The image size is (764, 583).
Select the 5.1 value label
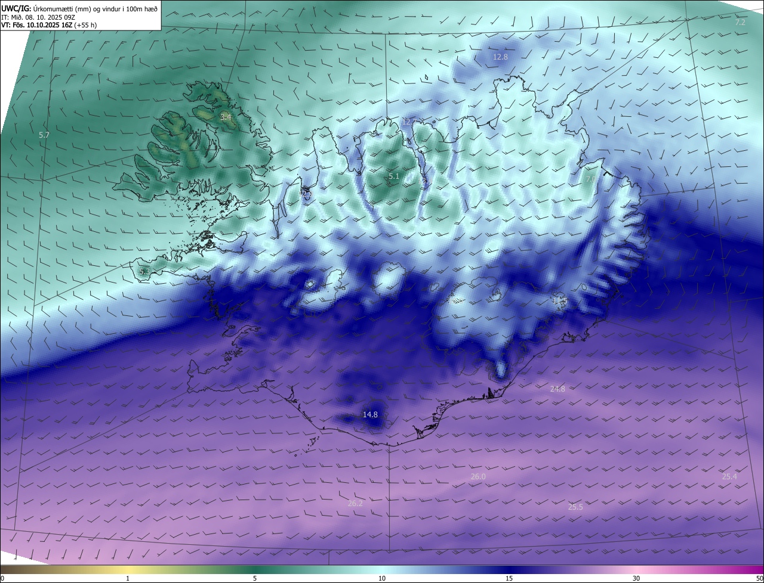click(394, 176)
